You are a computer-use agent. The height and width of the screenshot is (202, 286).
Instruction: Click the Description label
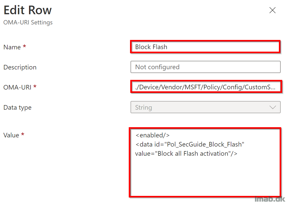coord(20,67)
